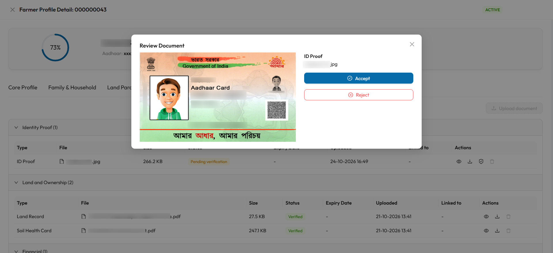The height and width of the screenshot is (253, 553).
Task: Collapse the Financial section chevron
Action: (16, 251)
